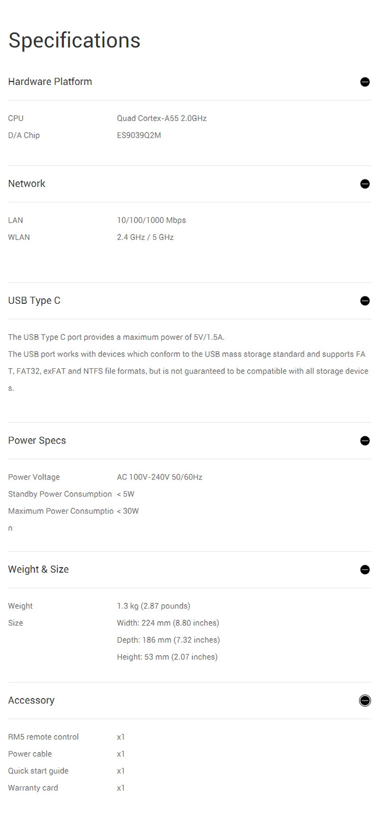Click the Quad Cortex-A55 2.0GHz CPU value

[162, 118]
